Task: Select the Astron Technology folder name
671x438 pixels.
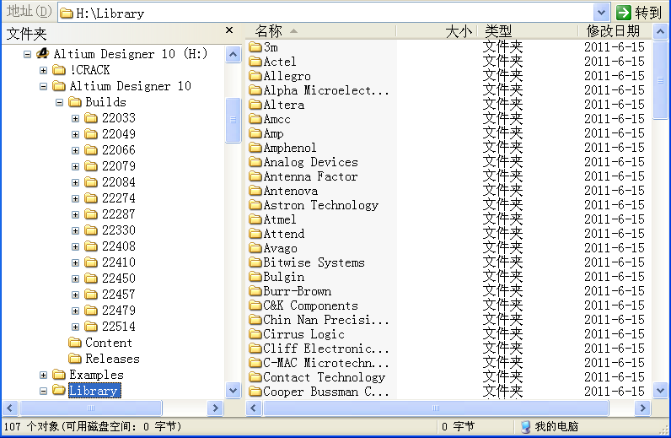Action: 321,205
